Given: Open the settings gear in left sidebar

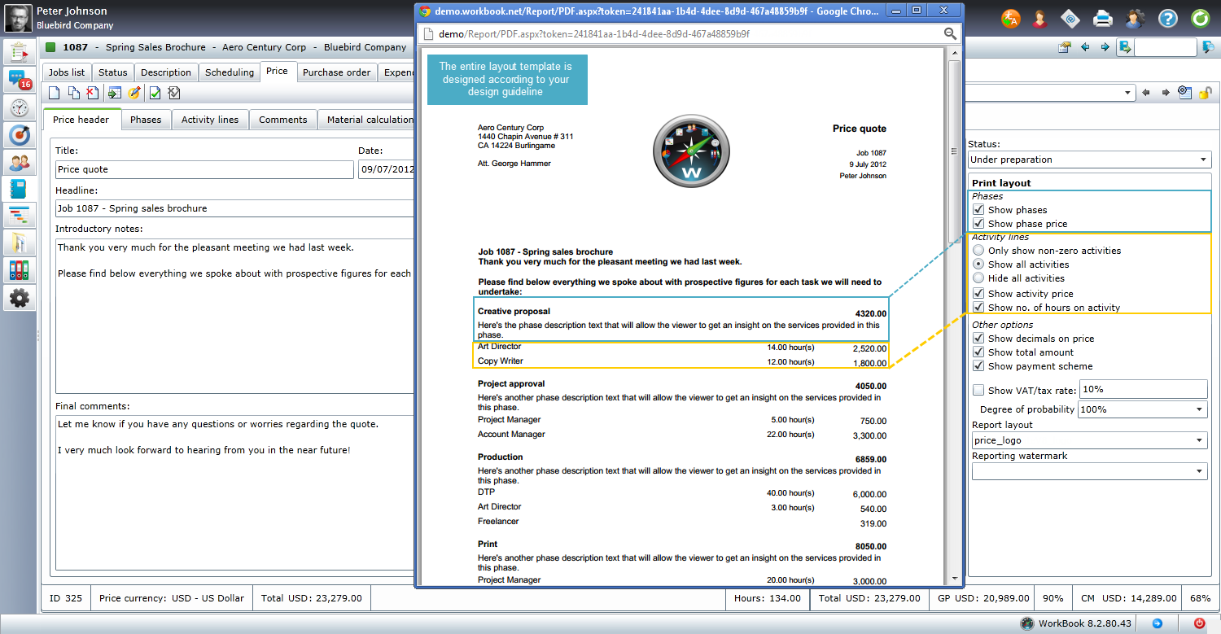Looking at the screenshot, I should (x=19, y=298).
